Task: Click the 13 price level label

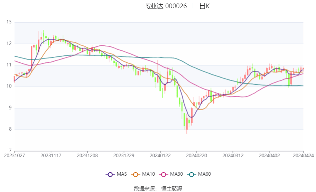Action: [9, 22]
